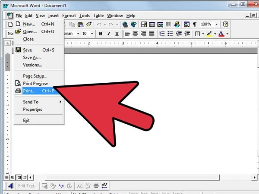The width and height of the screenshot is (259, 194).
Task: Switch to Normal view button at bottom-left
Action: 6,177
